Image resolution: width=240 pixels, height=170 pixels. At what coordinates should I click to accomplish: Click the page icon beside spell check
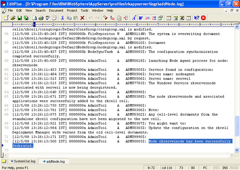pos(54,18)
